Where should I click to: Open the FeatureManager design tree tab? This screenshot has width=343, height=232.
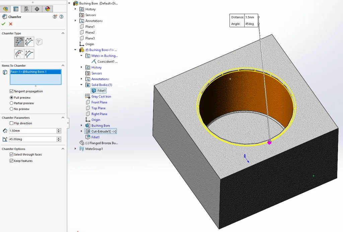(6, 9)
